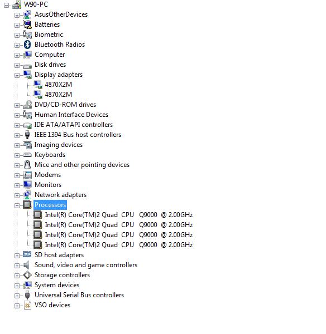This screenshot has width=326, height=334.
Task: Expand the Disk drives node
Action: pyautogui.click(x=17, y=65)
